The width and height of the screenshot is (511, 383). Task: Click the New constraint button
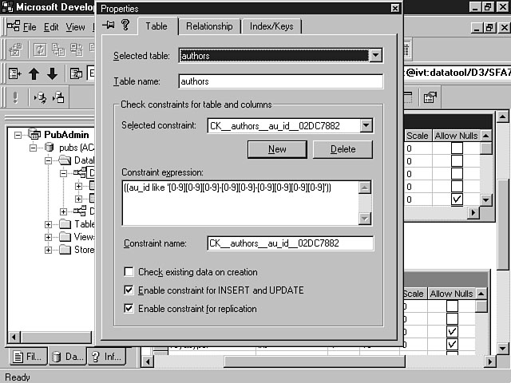click(x=277, y=149)
